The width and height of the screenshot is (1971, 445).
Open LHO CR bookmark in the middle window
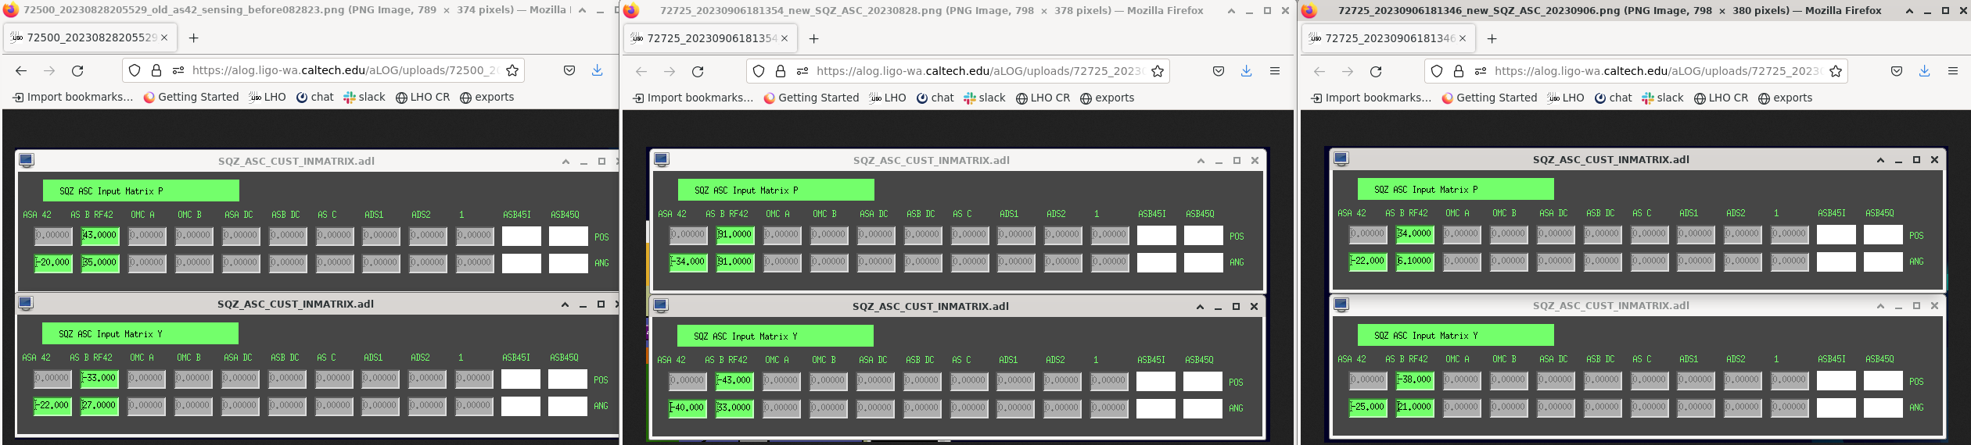1043,98
